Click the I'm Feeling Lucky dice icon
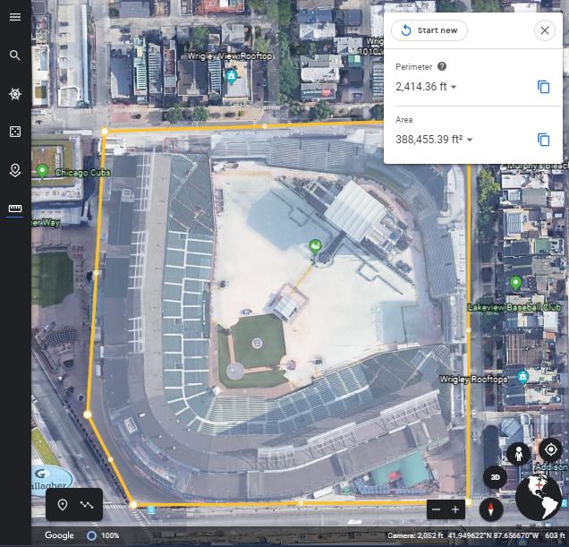Viewport: 569px width, 547px height. (15, 132)
